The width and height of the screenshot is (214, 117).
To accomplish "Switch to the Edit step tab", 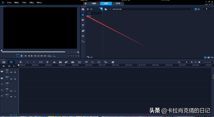I will click(106, 3).
